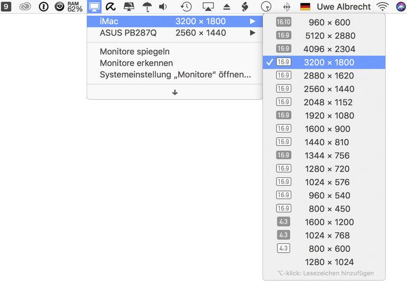This screenshot has width=407, height=305.
Task: Set resolution to 1920 × 1080
Action: click(x=324, y=116)
